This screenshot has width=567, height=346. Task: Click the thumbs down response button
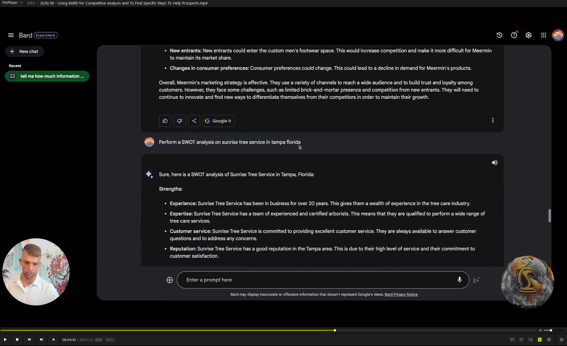click(x=179, y=121)
